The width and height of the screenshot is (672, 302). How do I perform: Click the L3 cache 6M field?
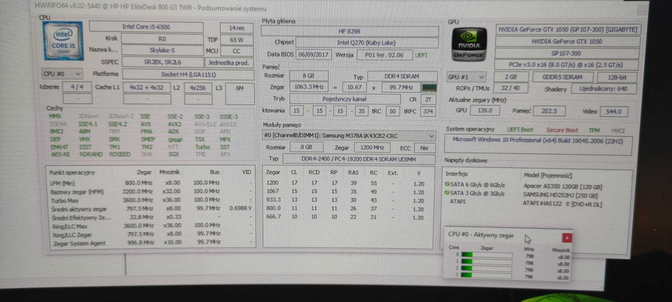coord(240,94)
